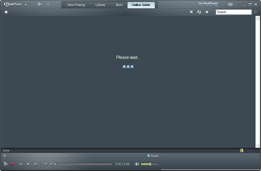
Task: Minimize the RealPlayer window
Action: (x=245, y=4)
